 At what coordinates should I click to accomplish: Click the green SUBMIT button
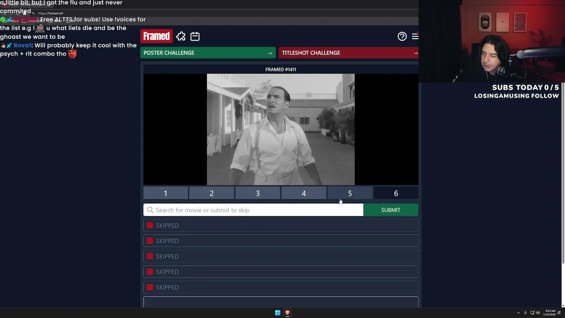[391, 210]
